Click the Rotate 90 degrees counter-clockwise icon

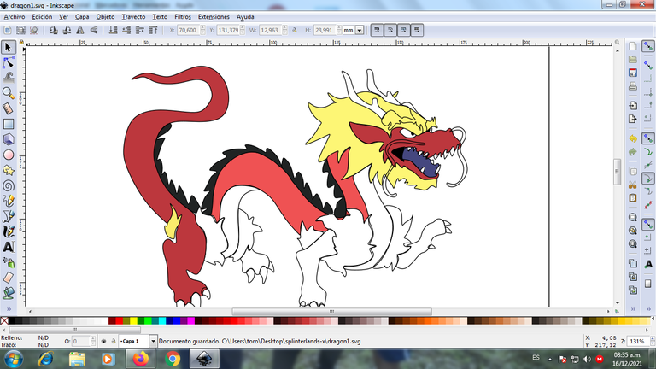[54, 30]
